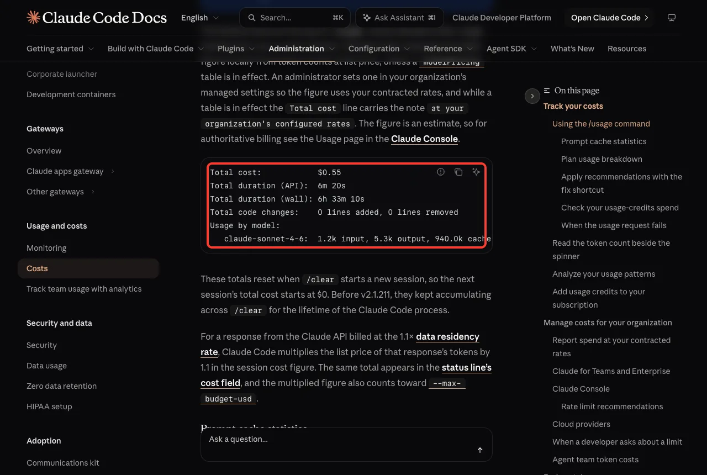The height and width of the screenshot is (475, 707).
Task: Copy the code block contents
Action: point(458,172)
